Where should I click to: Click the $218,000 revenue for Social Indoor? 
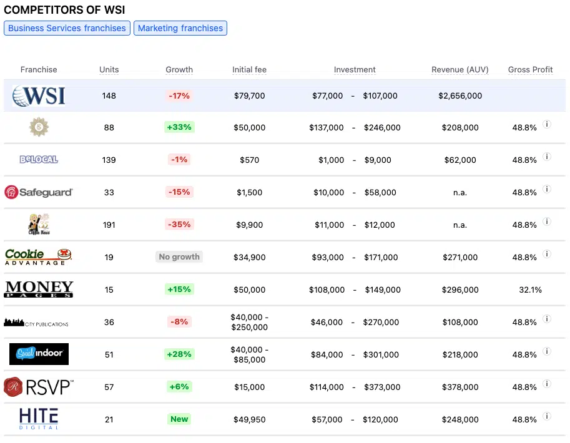pos(460,354)
